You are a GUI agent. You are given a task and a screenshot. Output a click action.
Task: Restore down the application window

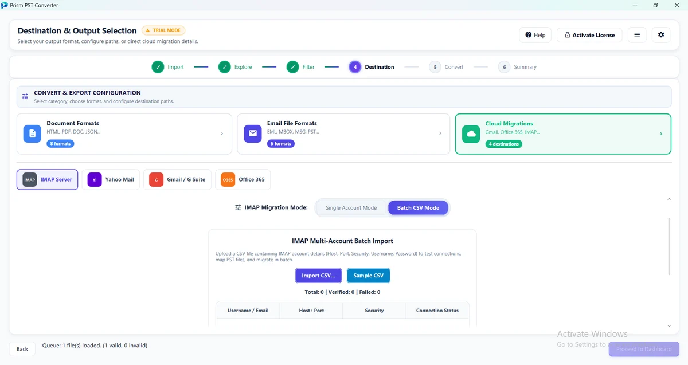[655, 5]
